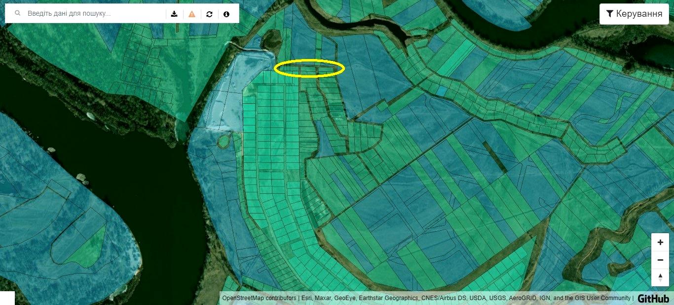This screenshot has width=674, height=305.
Task: Open the OpenStreetMap contributors attribution link
Action: click(260, 298)
